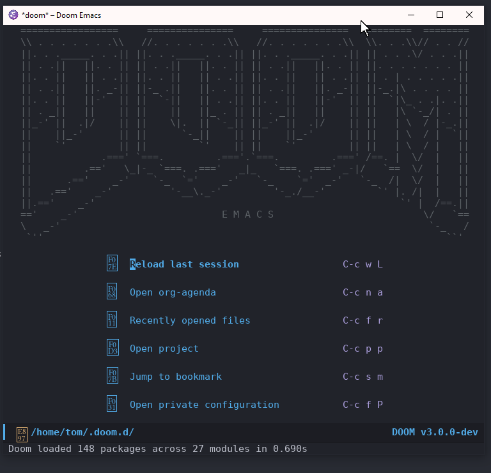The width and height of the screenshot is (491, 473).
Task: Click the C-c p p keybinding text
Action: tap(362, 349)
